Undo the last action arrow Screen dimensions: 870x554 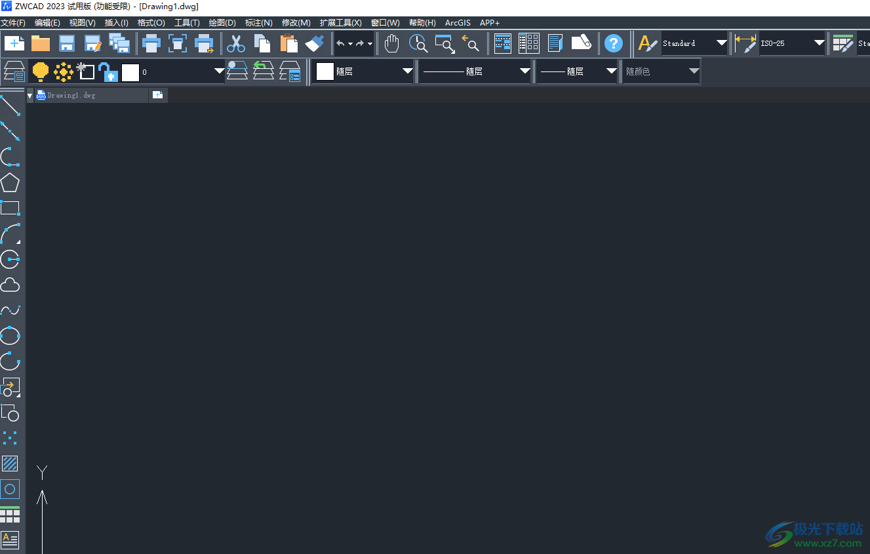pyautogui.click(x=340, y=43)
